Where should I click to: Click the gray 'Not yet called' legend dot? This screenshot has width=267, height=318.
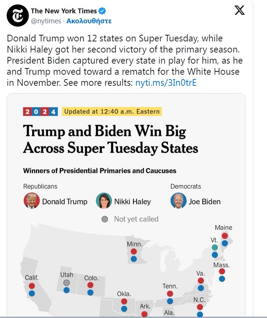click(x=105, y=219)
